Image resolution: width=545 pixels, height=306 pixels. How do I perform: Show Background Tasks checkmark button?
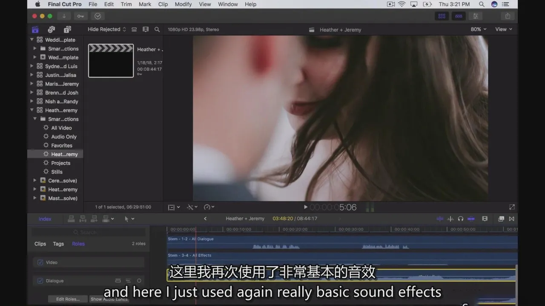98,16
